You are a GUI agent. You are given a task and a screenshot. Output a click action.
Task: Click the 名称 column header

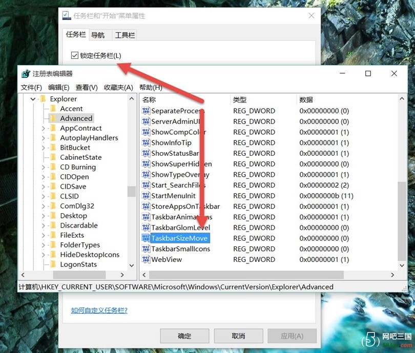click(185, 100)
